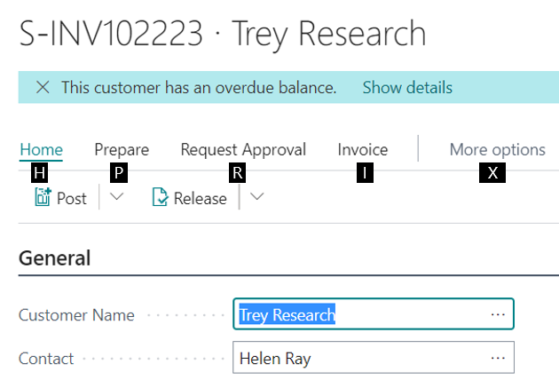Open lookup ellipsis for Customer Name
This screenshot has width=559, height=380.
(x=498, y=314)
